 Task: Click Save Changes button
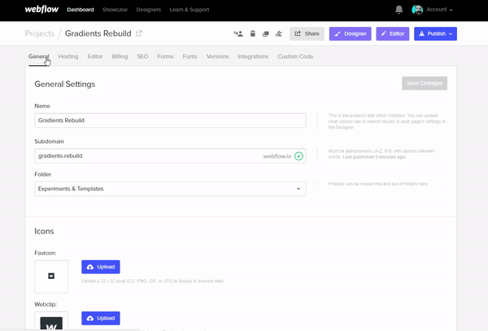pyautogui.click(x=425, y=84)
